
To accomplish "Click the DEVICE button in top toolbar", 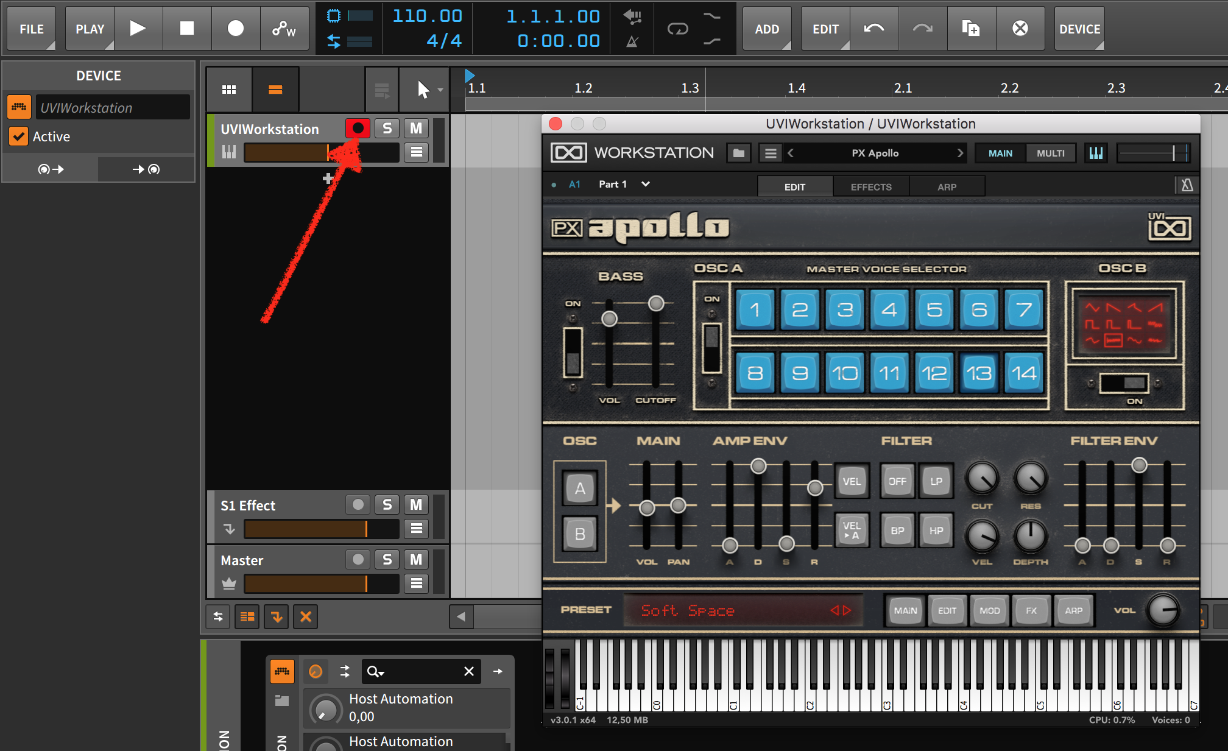I will (1079, 29).
